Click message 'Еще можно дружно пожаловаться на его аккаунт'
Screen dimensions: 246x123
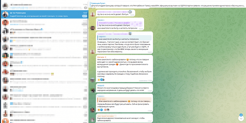[x=124, y=118]
